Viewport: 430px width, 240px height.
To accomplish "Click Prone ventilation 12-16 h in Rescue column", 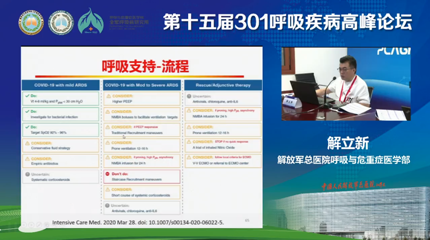I will [211, 133].
